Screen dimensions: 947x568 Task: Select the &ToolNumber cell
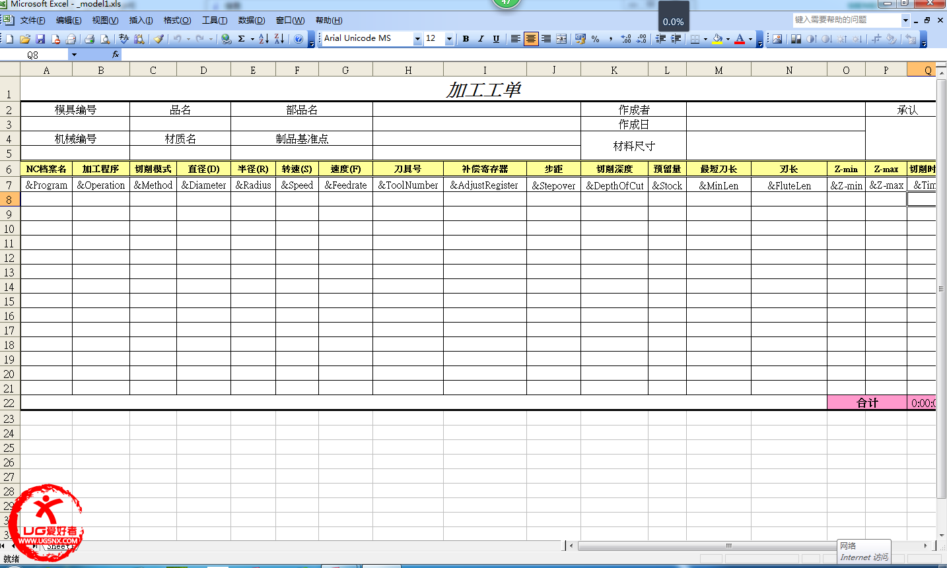(408, 185)
